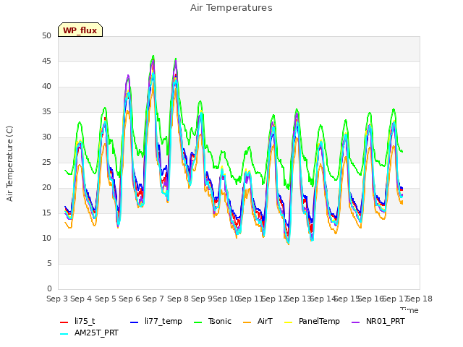Select the cyan AM25T_PRT legend swatch
This screenshot has width=463, height=347.
(64, 334)
